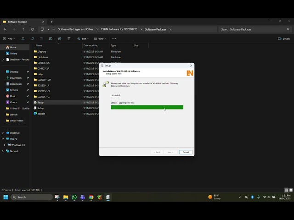This screenshot has width=294, height=220.
Task: Open the Sort dropdown menu
Action: point(83,38)
